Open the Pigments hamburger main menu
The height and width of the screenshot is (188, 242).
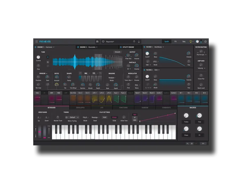pyautogui.click(x=37, y=41)
